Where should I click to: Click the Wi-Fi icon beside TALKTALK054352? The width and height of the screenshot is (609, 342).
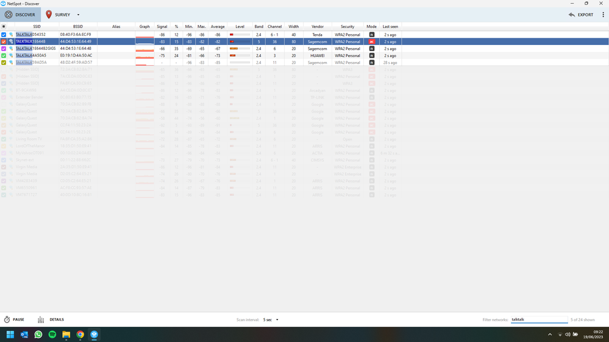pos(11,35)
